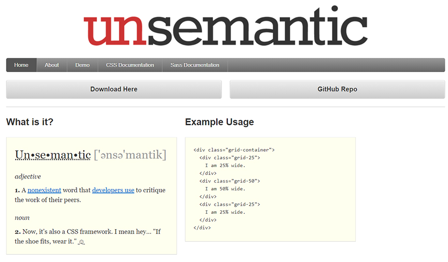Go to the About page
Screen dimensions: 448x262
tap(52, 65)
